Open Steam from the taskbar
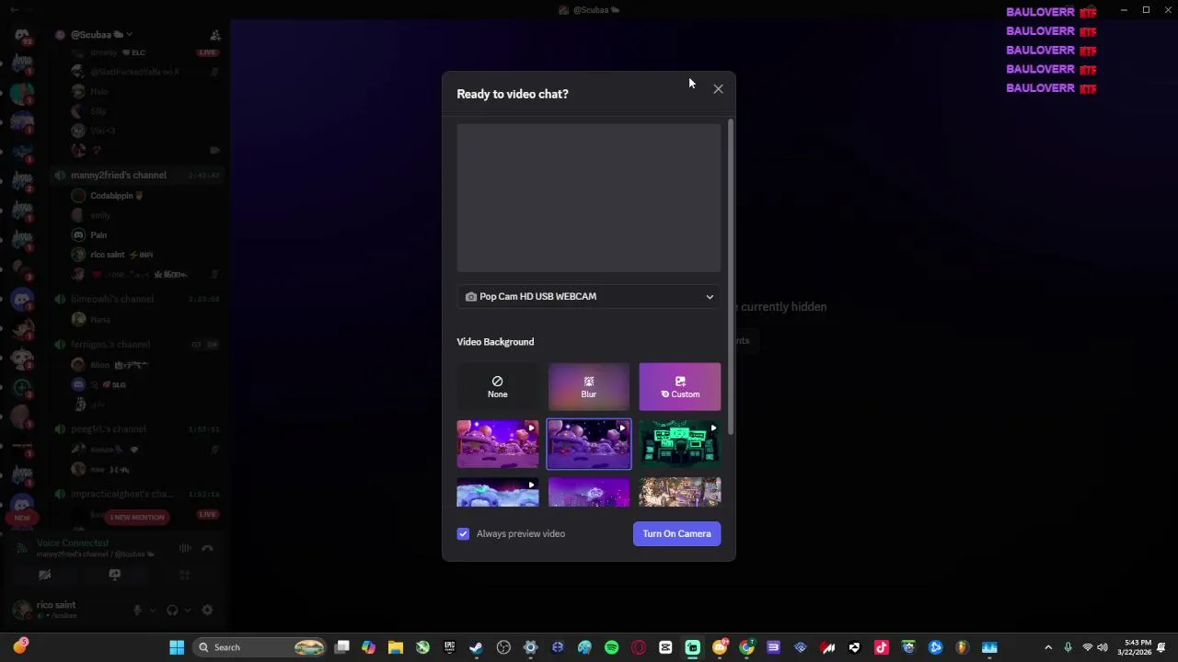The image size is (1178, 662). (477, 647)
